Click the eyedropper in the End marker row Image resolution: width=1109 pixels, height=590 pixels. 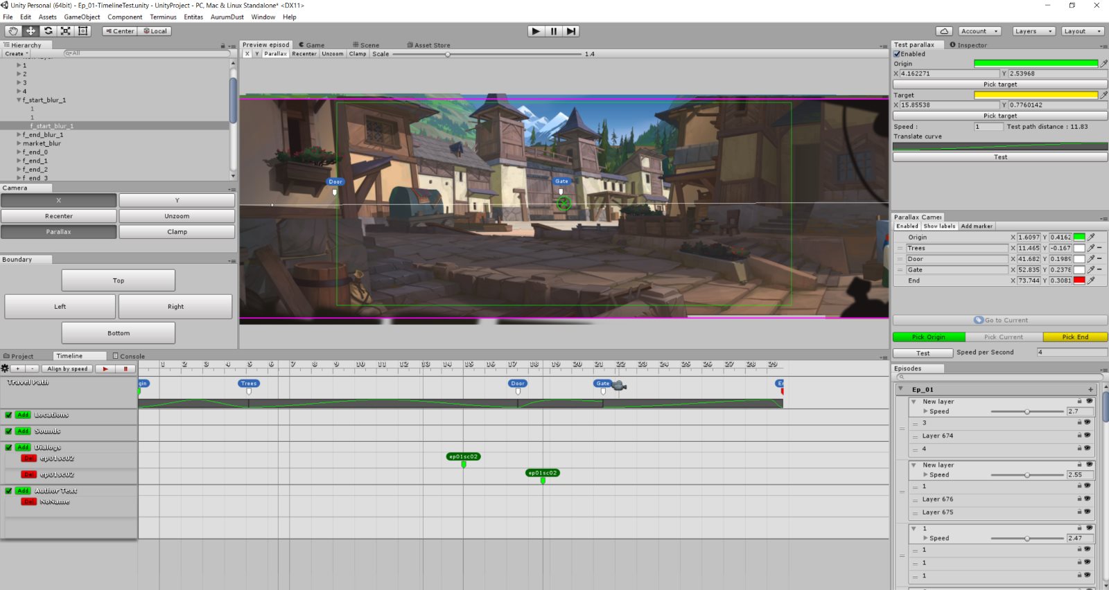click(1091, 280)
